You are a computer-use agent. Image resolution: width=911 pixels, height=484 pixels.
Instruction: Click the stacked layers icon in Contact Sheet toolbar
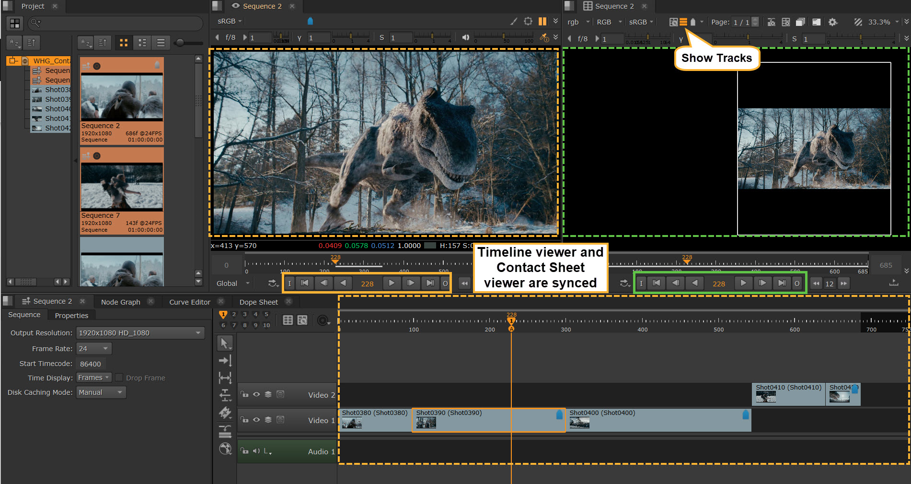coord(800,22)
